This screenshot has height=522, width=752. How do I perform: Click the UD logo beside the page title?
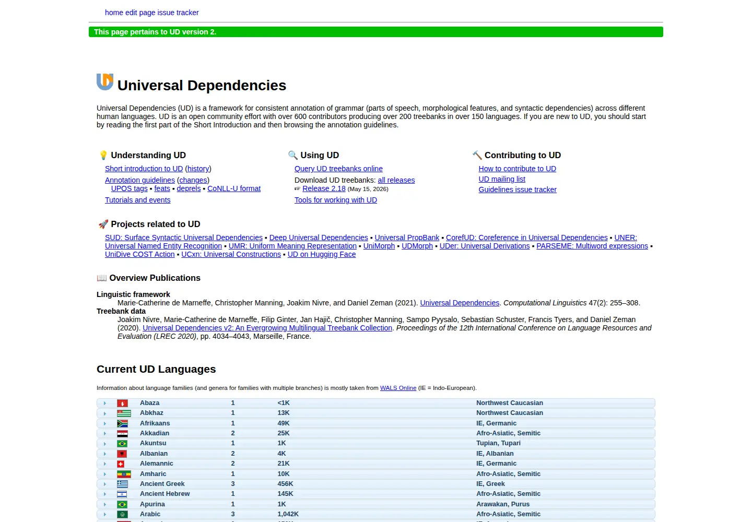click(x=105, y=82)
